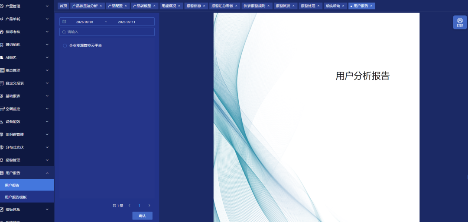468x222 pixels.
Task: Click the AI调优 sidebar icon
Action: pyautogui.click(x=1, y=57)
